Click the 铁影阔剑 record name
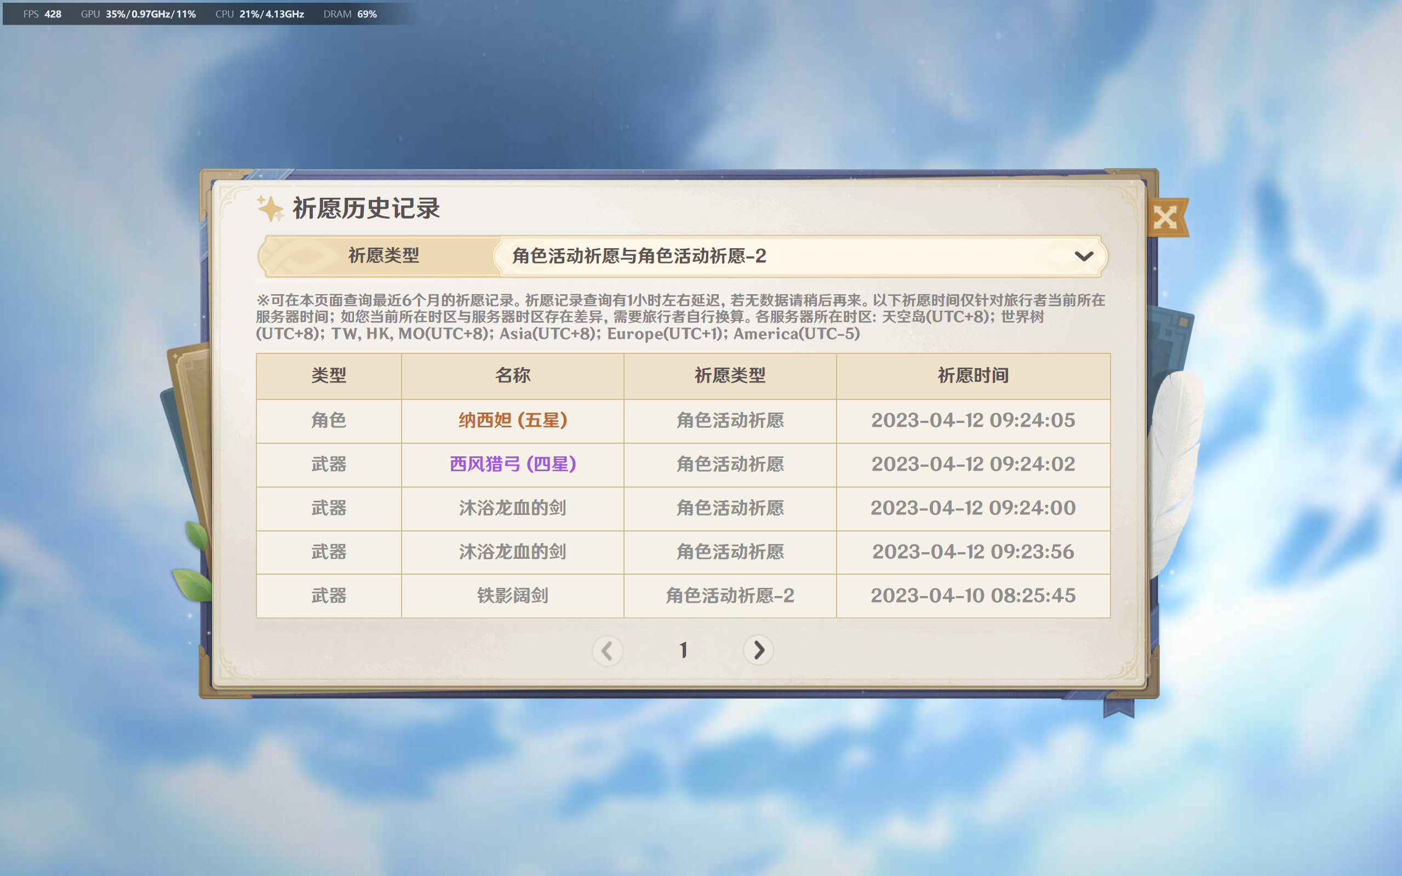This screenshot has height=876, width=1402. [x=513, y=596]
